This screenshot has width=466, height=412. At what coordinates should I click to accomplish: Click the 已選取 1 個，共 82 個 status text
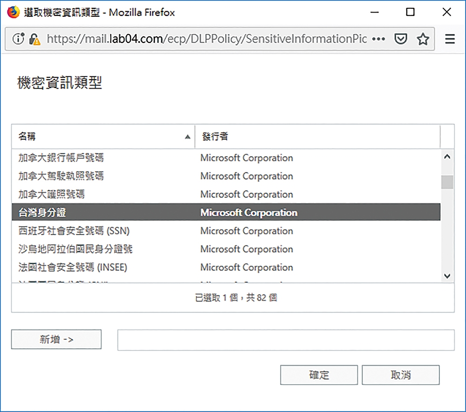pos(236,297)
